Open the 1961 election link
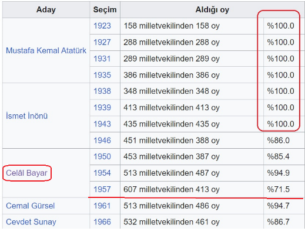Screen dimensions: 305x229 pyautogui.click(x=102, y=206)
